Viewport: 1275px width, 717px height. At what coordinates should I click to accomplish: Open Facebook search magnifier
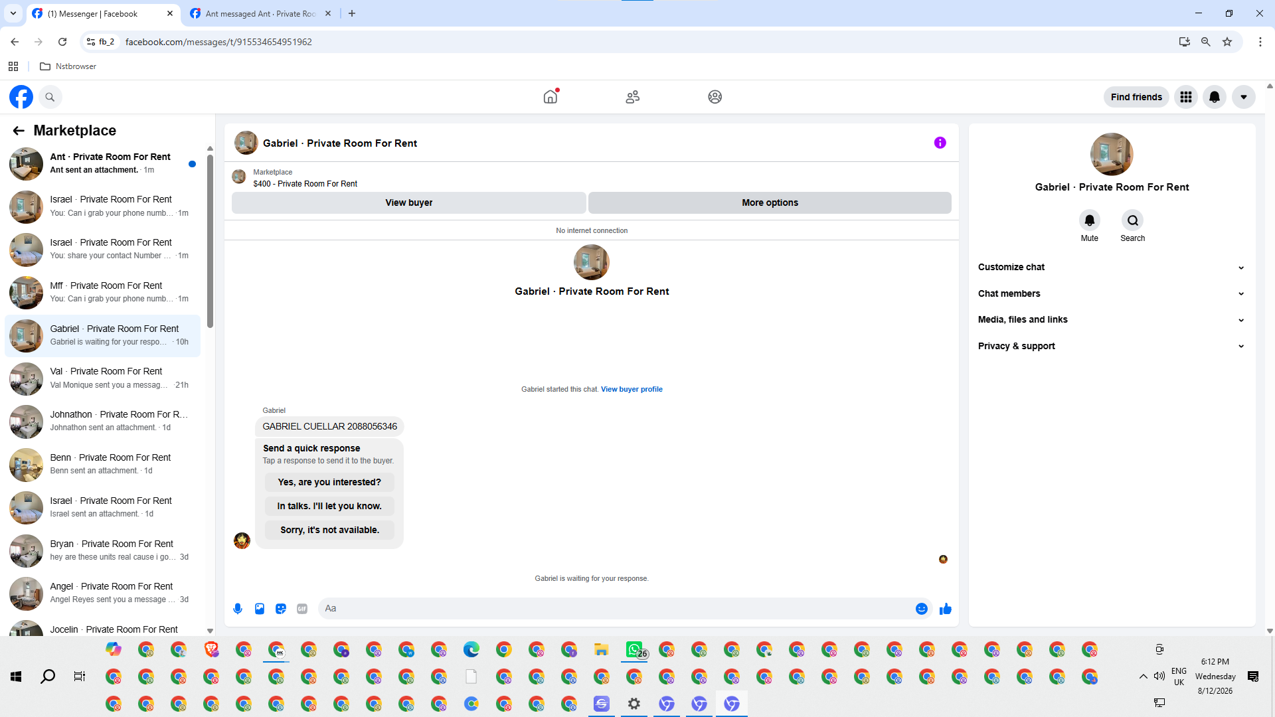pyautogui.click(x=50, y=97)
